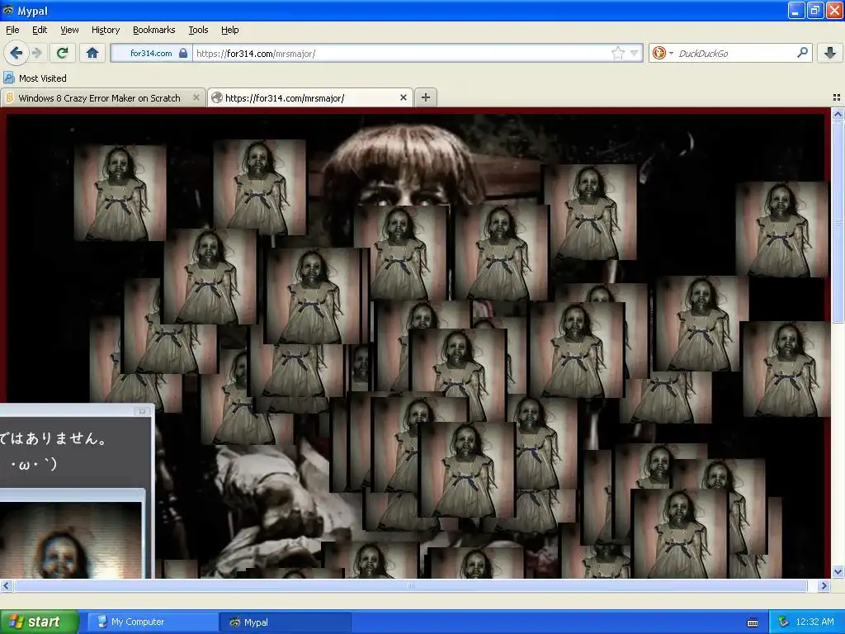
Task: Switch to My Computer taskbar window
Action: (153, 622)
